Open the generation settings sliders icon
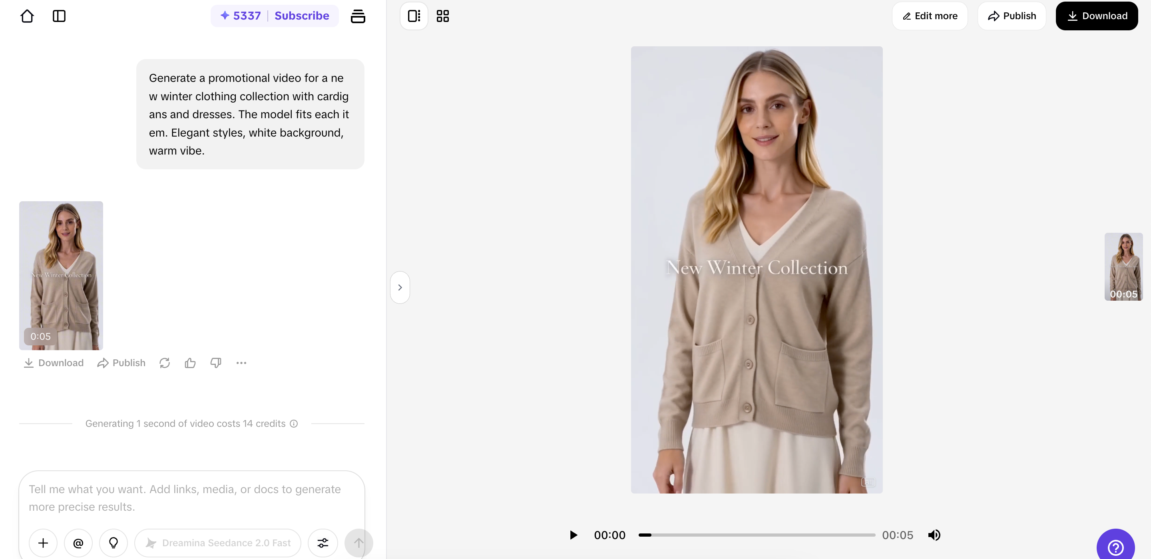This screenshot has width=1151, height=559. (x=323, y=543)
